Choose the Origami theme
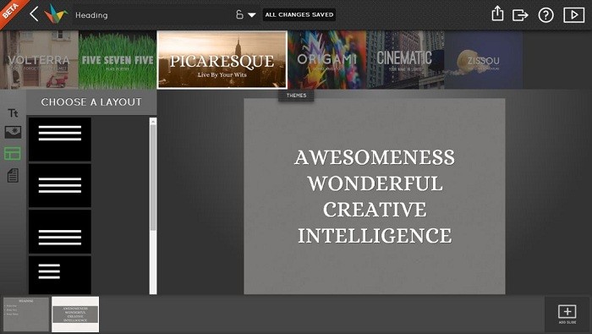Screen dimensions: 592x334 [x=327, y=60]
